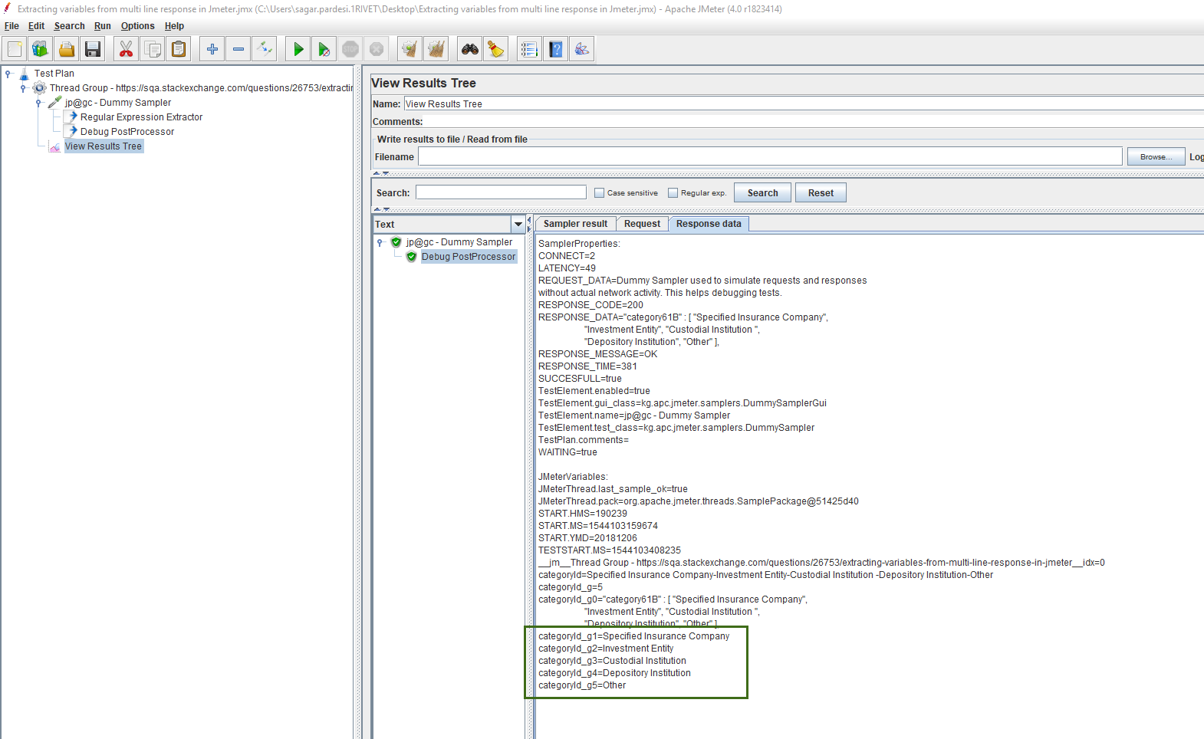
Task: Click the rightmost toolbar icon after the Help book
Action: pyautogui.click(x=582, y=49)
